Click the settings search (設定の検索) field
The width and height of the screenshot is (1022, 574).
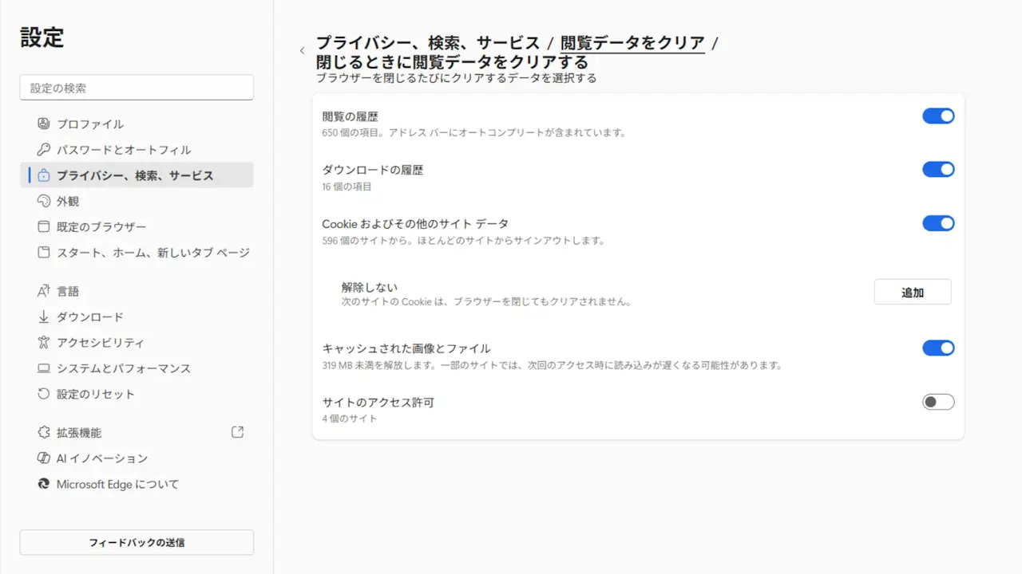coord(137,88)
